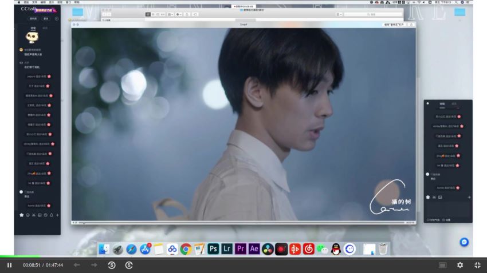
Task: Open the Apple menu
Action: click(19, 2)
